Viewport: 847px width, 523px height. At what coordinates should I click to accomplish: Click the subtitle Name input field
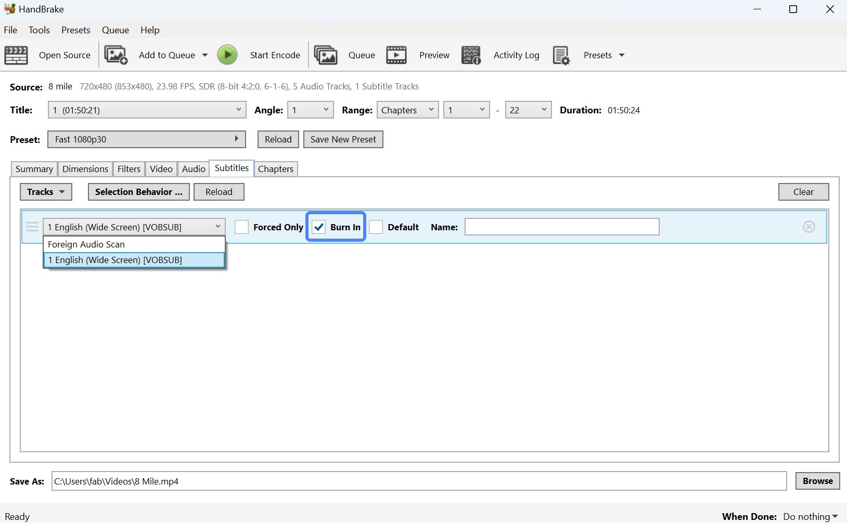coord(561,227)
